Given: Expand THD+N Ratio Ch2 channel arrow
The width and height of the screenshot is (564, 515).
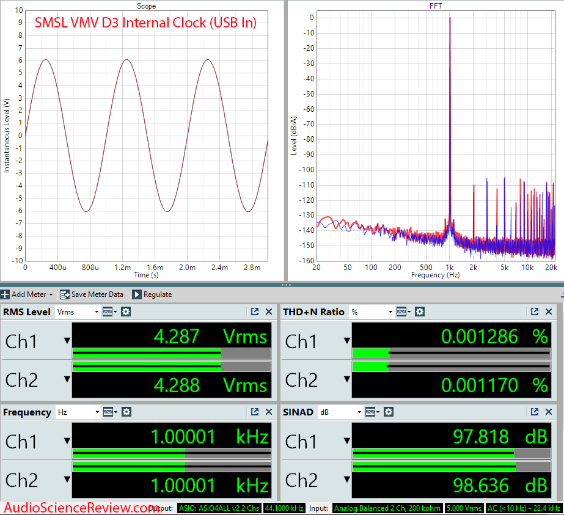Looking at the screenshot, I should coord(346,379).
